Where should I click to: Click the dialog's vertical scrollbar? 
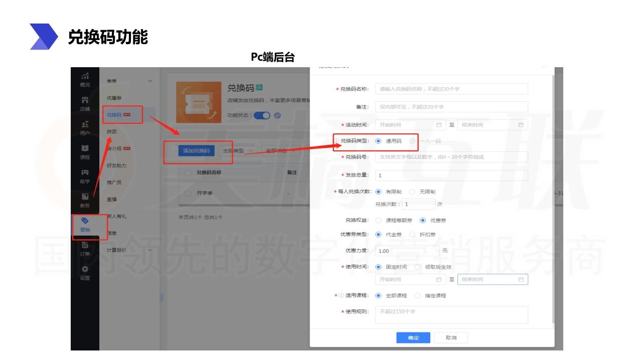coord(553,200)
